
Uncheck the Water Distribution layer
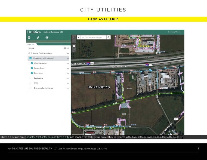[32, 63]
